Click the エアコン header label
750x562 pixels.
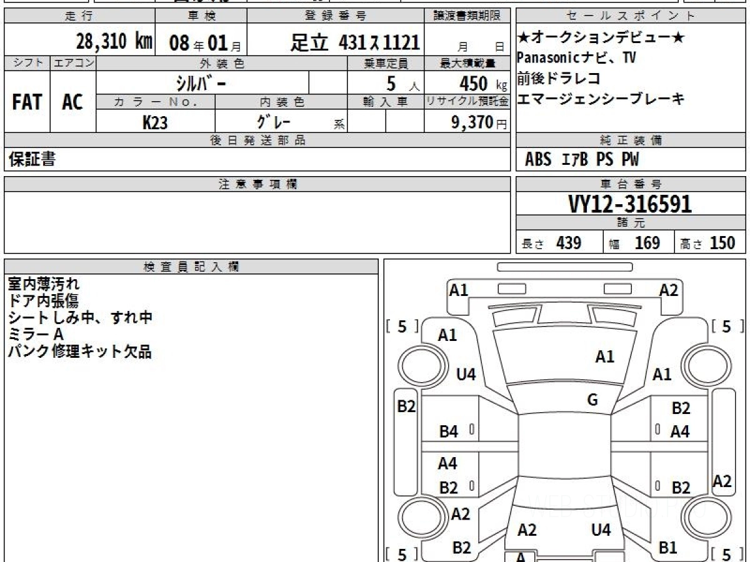[72, 63]
